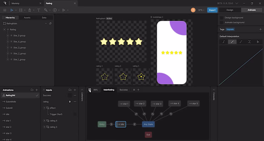
Task: Click the Export button
Action: coord(212,10)
